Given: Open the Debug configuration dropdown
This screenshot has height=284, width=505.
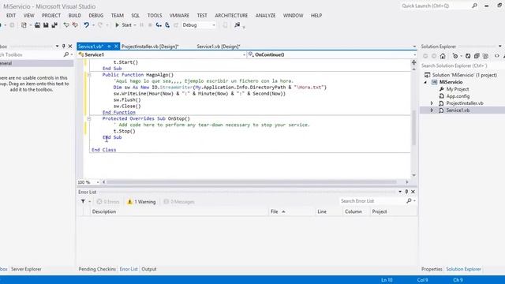Looking at the screenshot, I should [214, 24].
